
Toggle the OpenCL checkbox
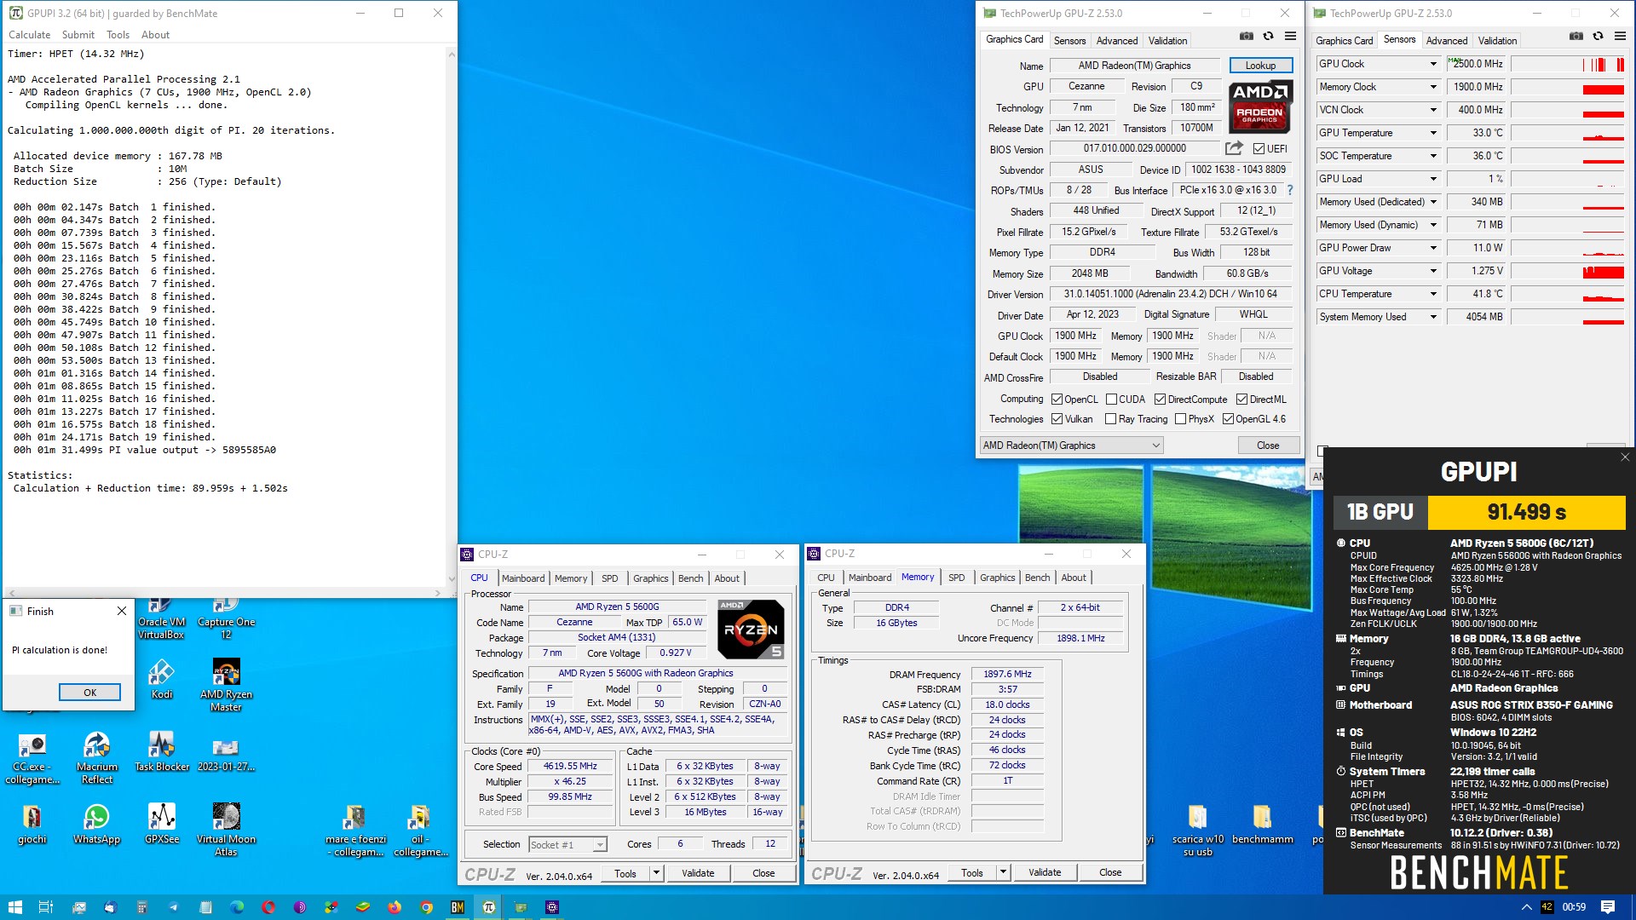pos(1057,400)
